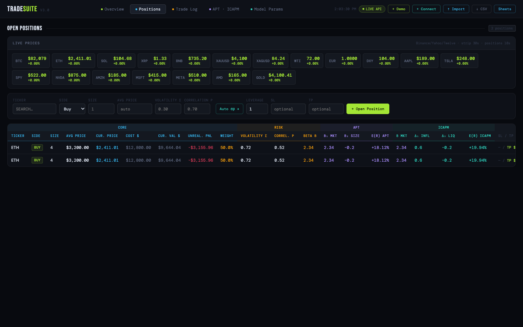Click the Size input field
The height and width of the screenshot is (327, 523).
(101, 109)
